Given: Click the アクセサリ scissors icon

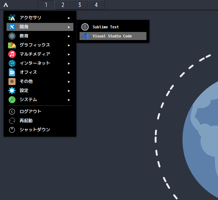Looking at the screenshot, I should [x=12, y=18].
